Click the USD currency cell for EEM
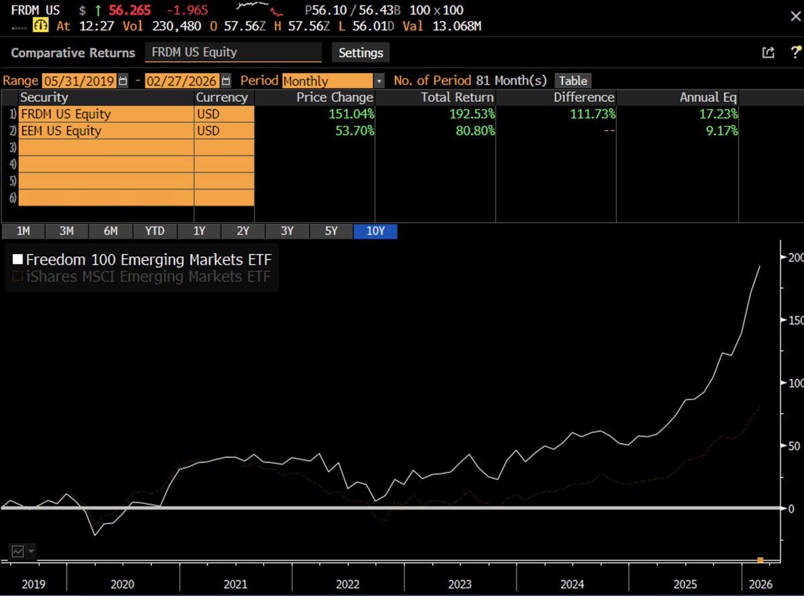Image resolution: width=804 pixels, height=596 pixels. (224, 131)
